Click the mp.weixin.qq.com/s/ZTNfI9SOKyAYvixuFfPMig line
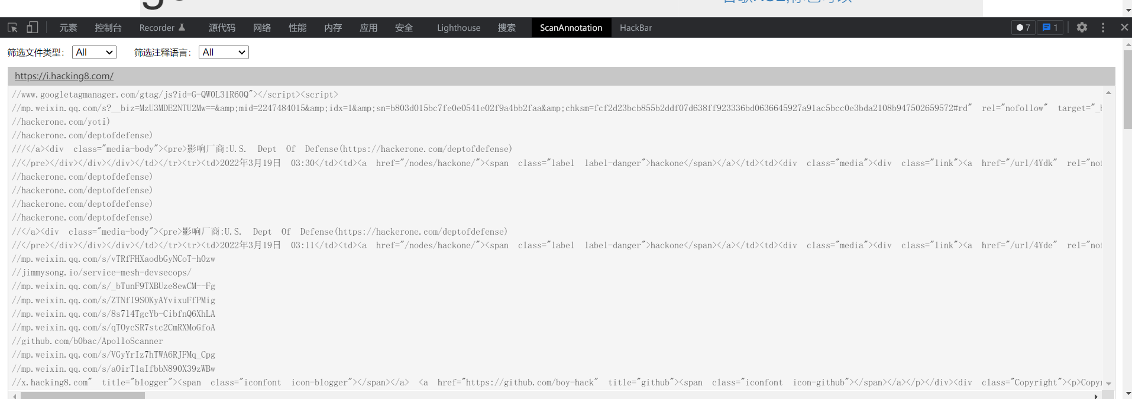Screen dimensions: 1132x399 click(114, 300)
